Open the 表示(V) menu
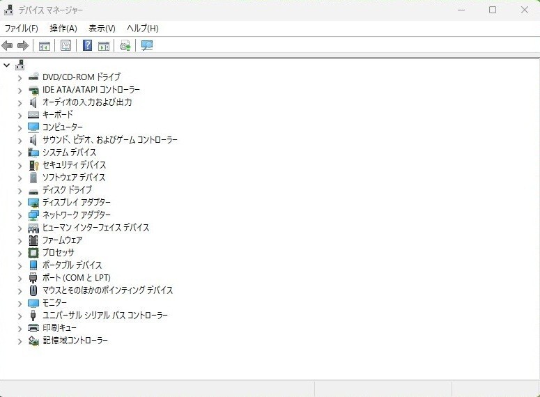The height and width of the screenshot is (397, 540). (102, 29)
